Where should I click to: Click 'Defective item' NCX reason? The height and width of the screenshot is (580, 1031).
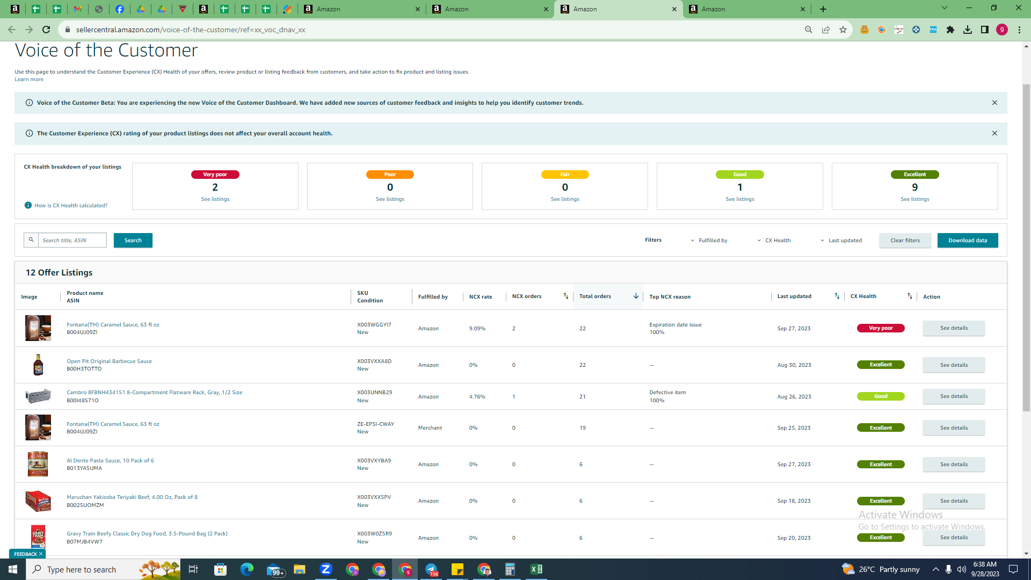tap(667, 393)
